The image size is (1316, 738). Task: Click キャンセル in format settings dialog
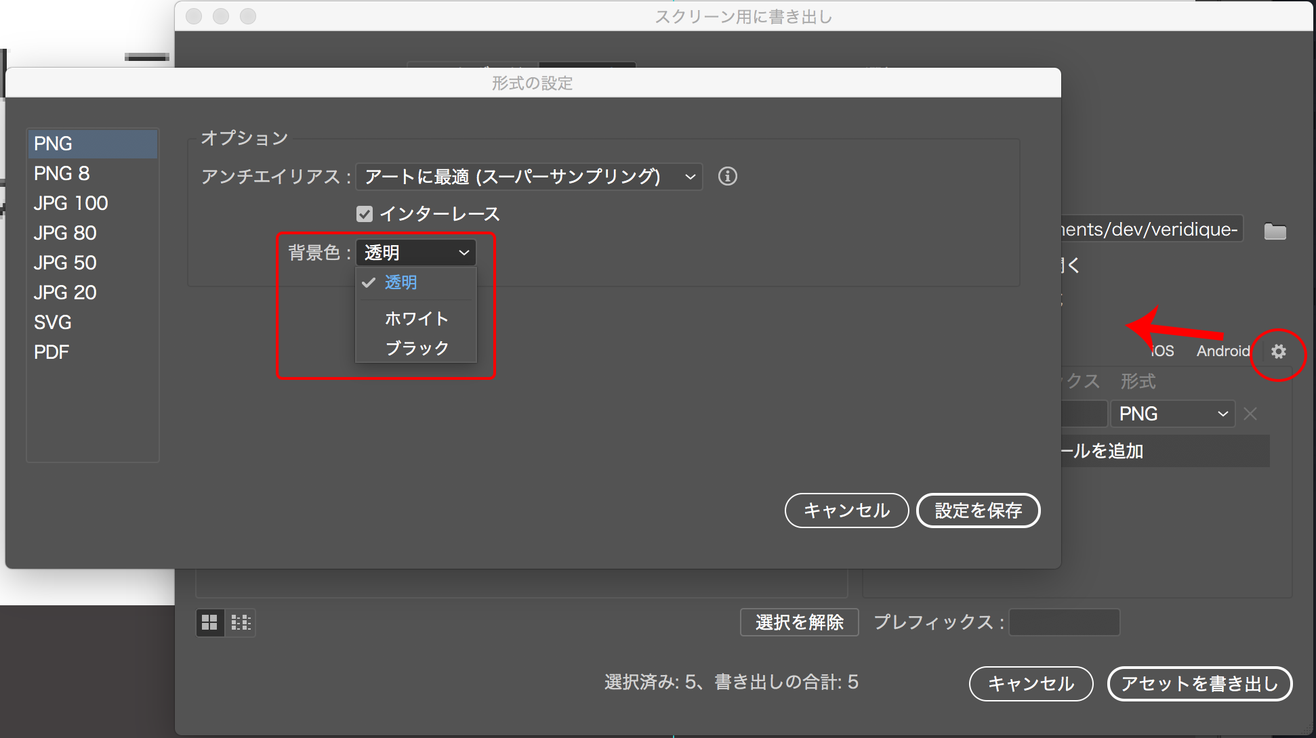(x=846, y=511)
